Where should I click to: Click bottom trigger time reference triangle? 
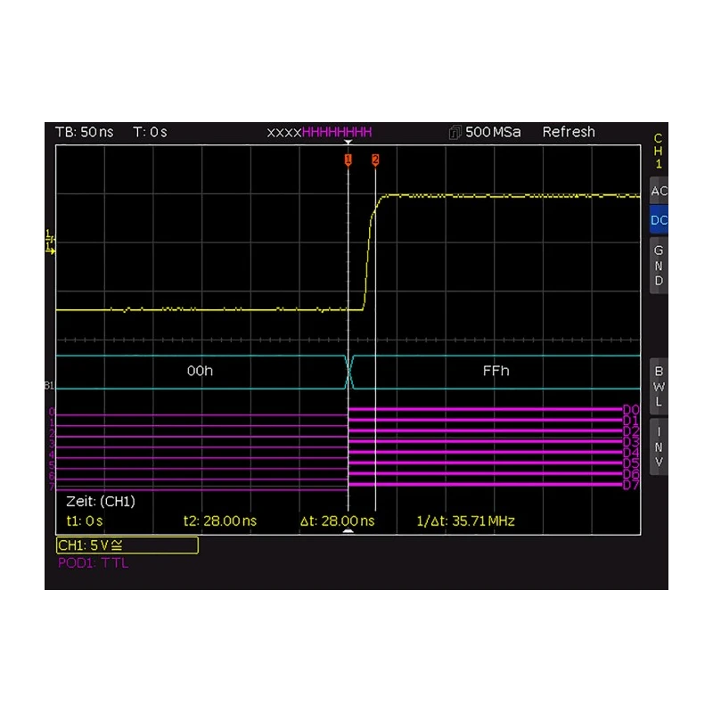[x=348, y=530]
